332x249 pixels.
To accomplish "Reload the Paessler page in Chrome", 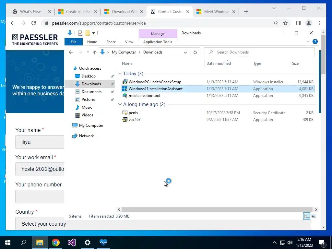I will click(34, 23).
